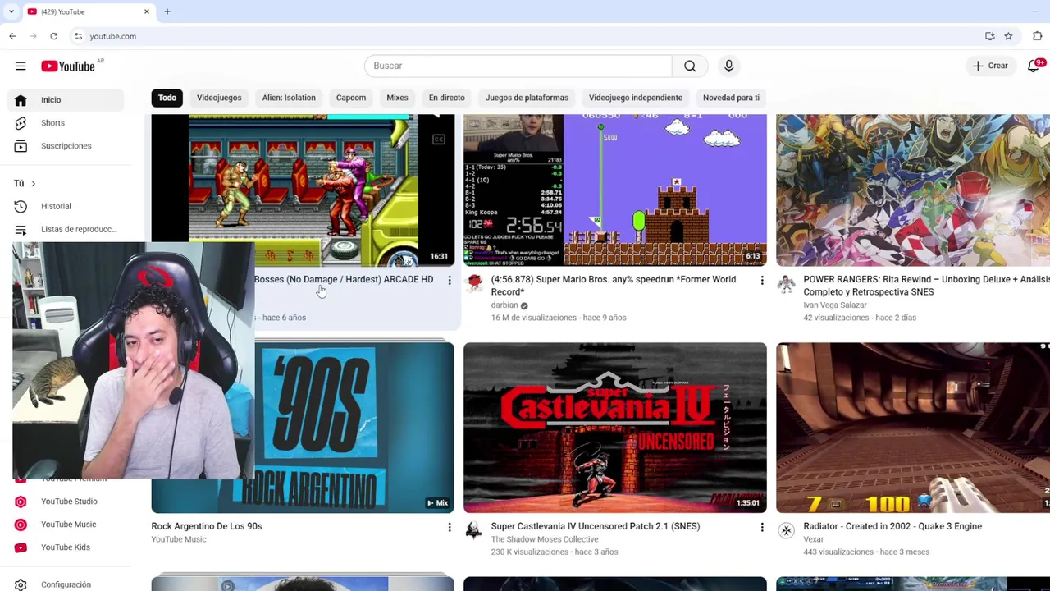The width and height of the screenshot is (1050, 591).
Task: Click The Shadow Moses Collective avatar
Action: tap(474, 531)
